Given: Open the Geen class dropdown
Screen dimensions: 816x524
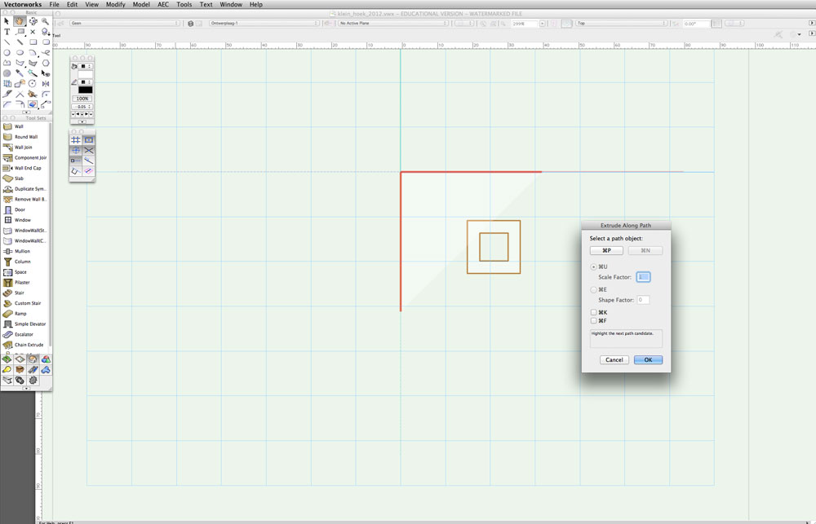Looking at the screenshot, I should (x=125, y=24).
